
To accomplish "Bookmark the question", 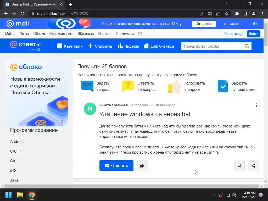I will pos(239,166).
